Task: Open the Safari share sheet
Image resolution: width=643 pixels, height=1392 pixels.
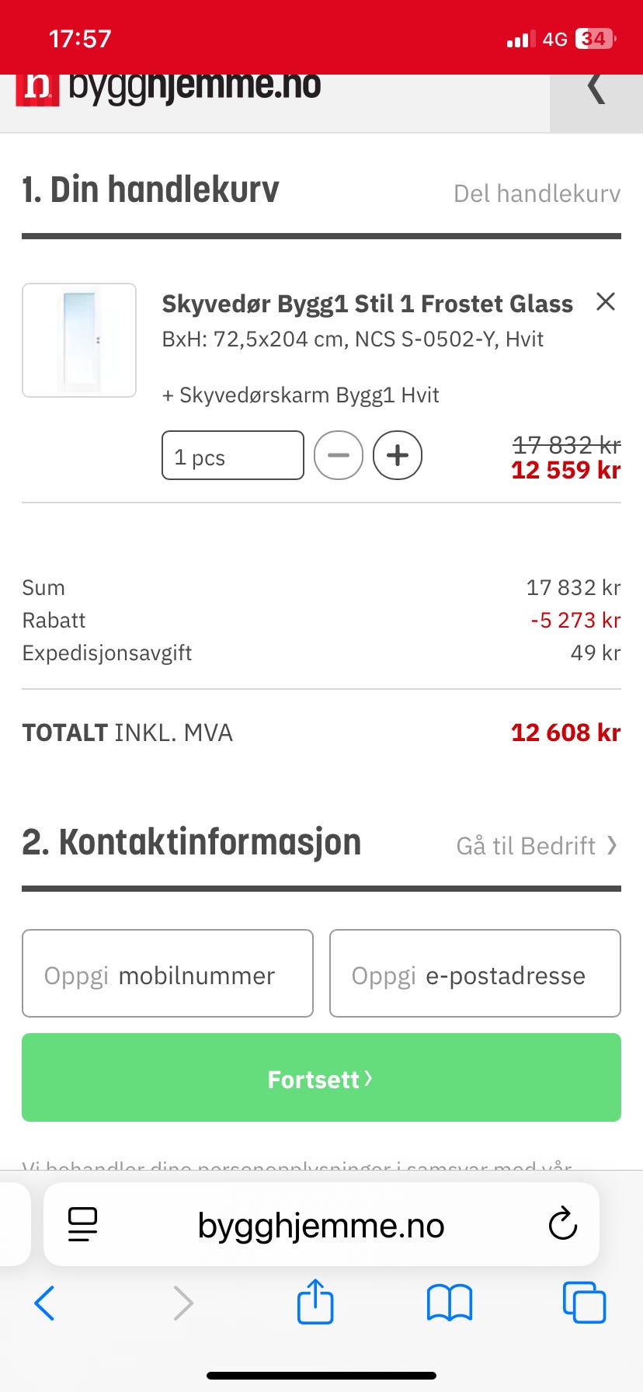Action: pyautogui.click(x=315, y=1301)
